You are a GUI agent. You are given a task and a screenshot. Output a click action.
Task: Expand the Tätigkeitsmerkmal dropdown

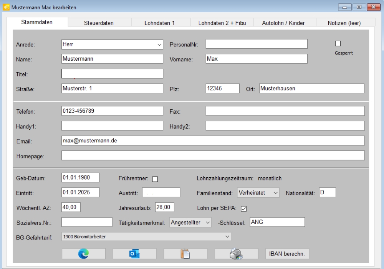pos(190,223)
